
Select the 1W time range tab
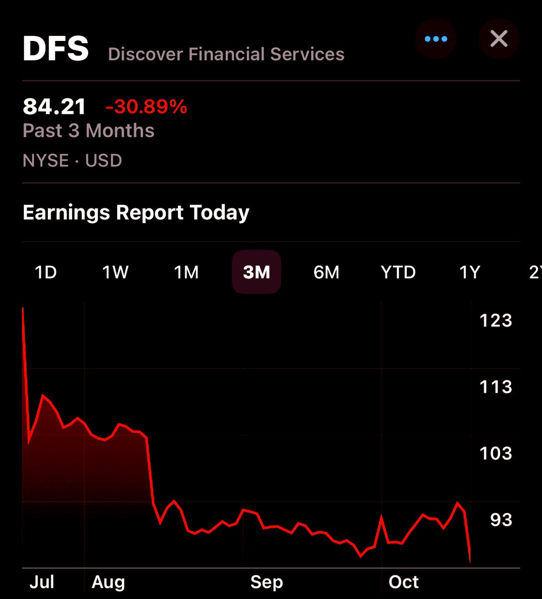click(x=115, y=273)
